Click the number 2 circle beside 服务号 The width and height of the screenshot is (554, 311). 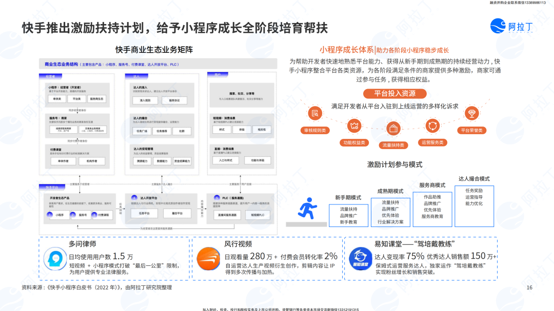(x=73, y=215)
